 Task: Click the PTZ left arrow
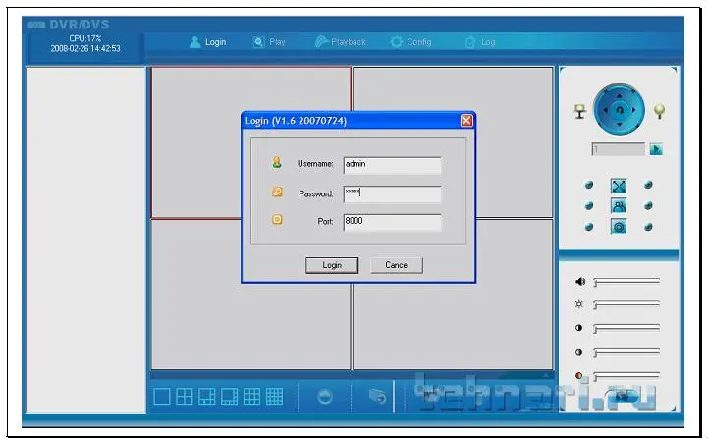coord(605,110)
